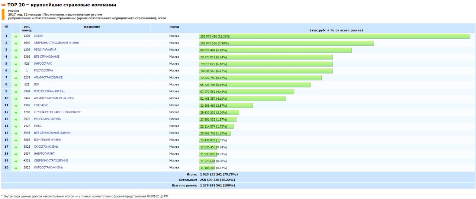Screen dimensions: 476x199
Task: Click Москва city in СОГЛАСИЕ row
Action: (174, 105)
